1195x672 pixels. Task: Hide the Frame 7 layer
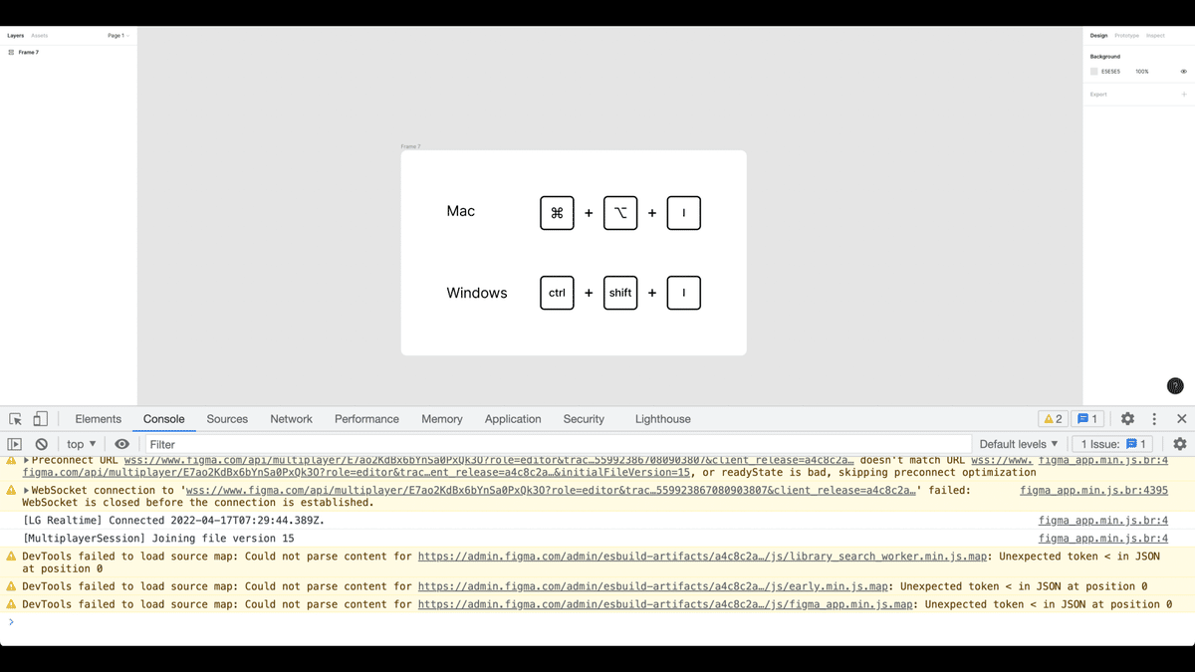click(125, 52)
